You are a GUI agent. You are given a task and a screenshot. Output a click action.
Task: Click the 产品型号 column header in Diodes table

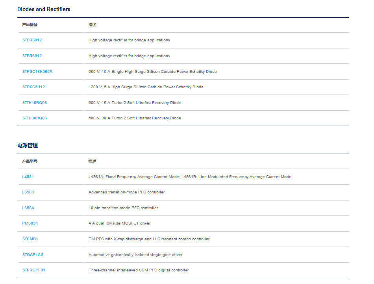30,24
